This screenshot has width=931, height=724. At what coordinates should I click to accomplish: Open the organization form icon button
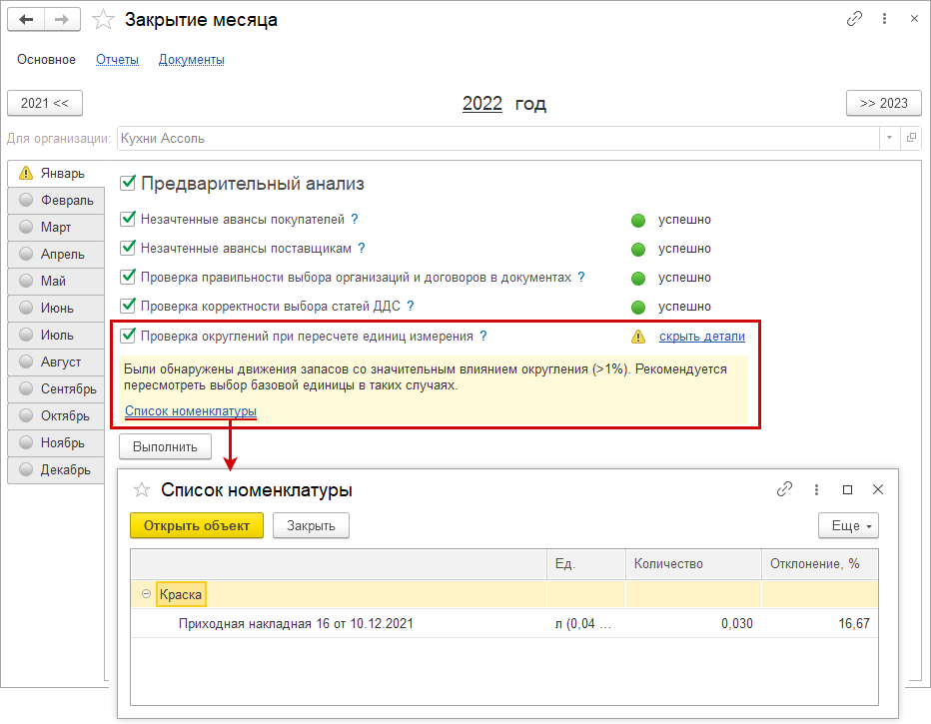click(x=911, y=138)
